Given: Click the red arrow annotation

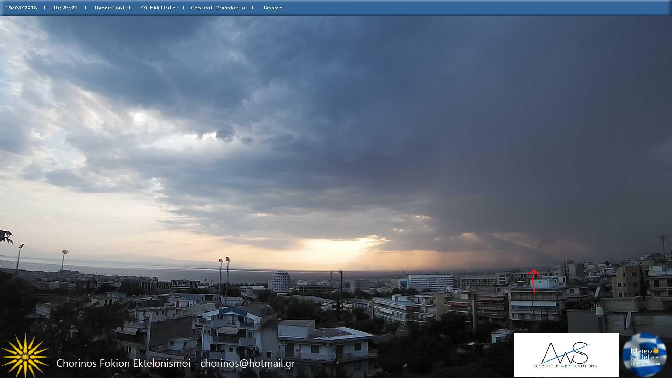Looking at the screenshot, I should [x=533, y=280].
